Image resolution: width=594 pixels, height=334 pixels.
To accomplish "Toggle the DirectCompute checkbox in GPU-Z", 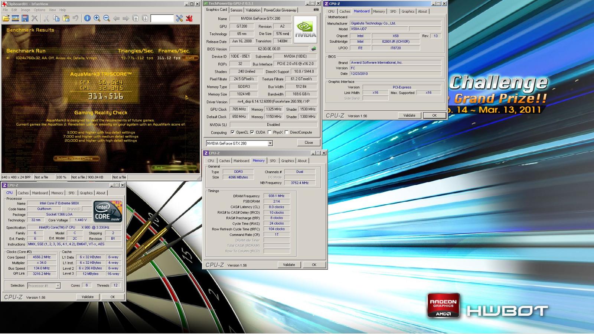I will [286, 132].
